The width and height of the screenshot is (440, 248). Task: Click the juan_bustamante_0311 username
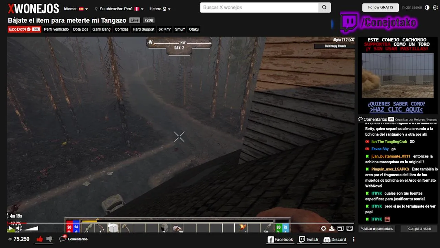tap(390, 156)
